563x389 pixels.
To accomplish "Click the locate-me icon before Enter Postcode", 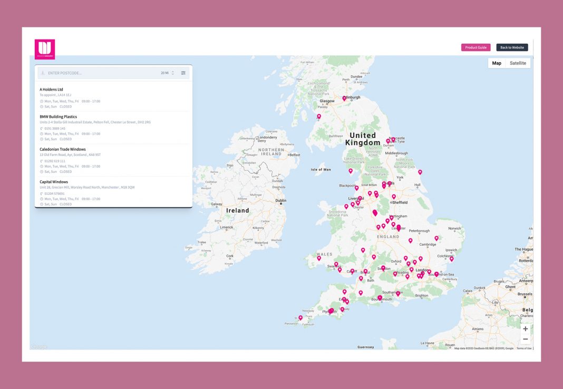I will [x=43, y=73].
